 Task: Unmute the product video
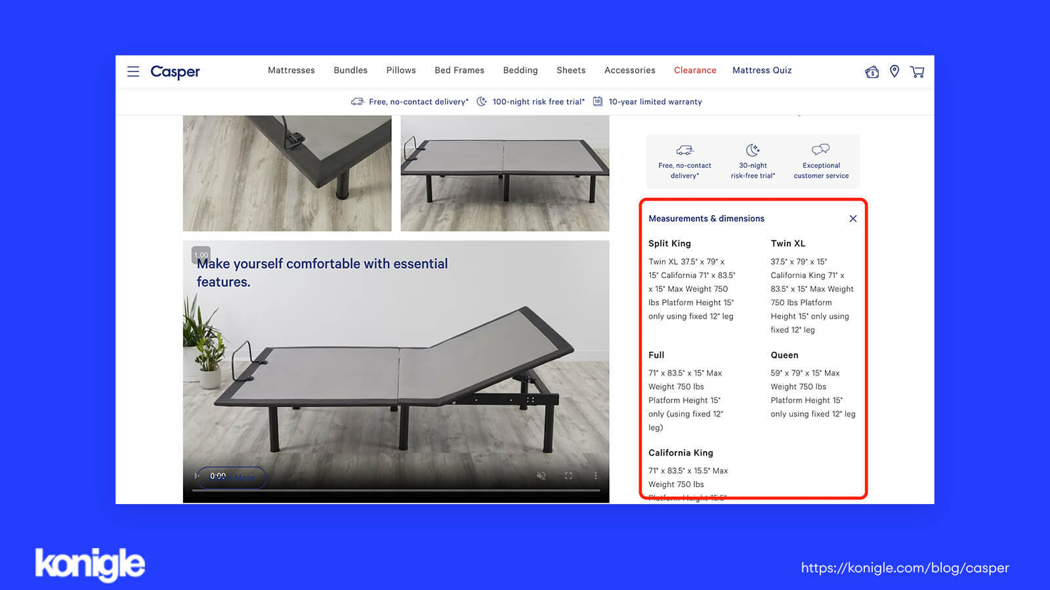541,476
